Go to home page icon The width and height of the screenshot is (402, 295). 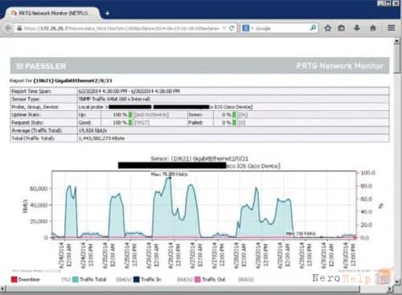point(373,28)
